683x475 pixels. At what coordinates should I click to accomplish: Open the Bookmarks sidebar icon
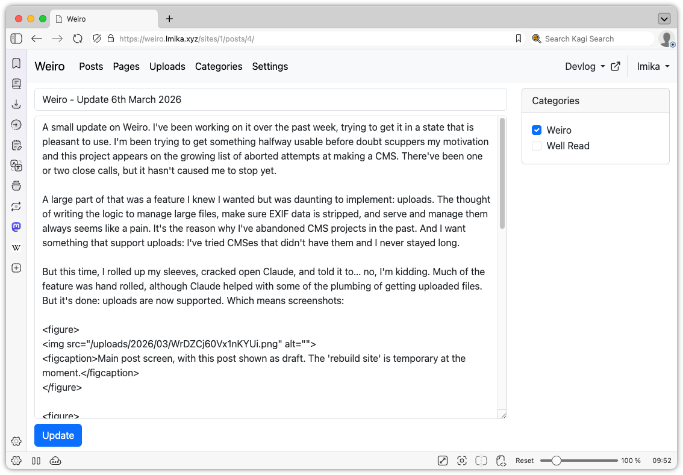(16, 63)
